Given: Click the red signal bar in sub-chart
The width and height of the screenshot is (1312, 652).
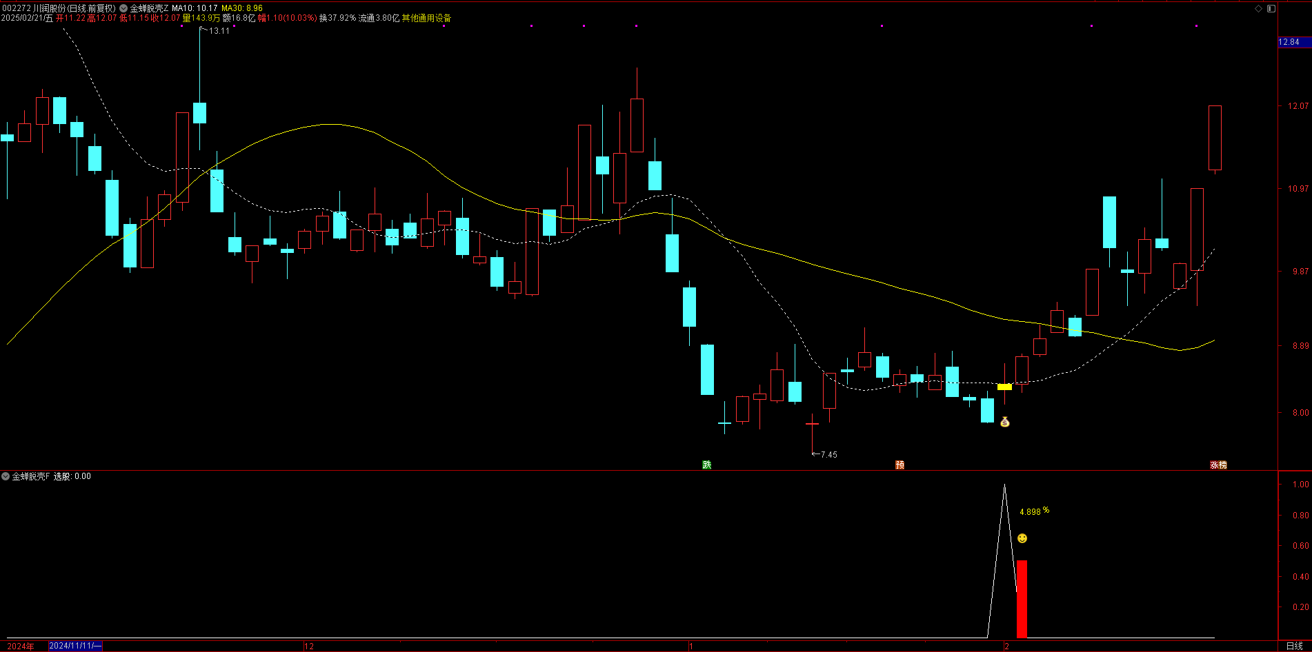Looking at the screenshot, I should [1022, 599].
